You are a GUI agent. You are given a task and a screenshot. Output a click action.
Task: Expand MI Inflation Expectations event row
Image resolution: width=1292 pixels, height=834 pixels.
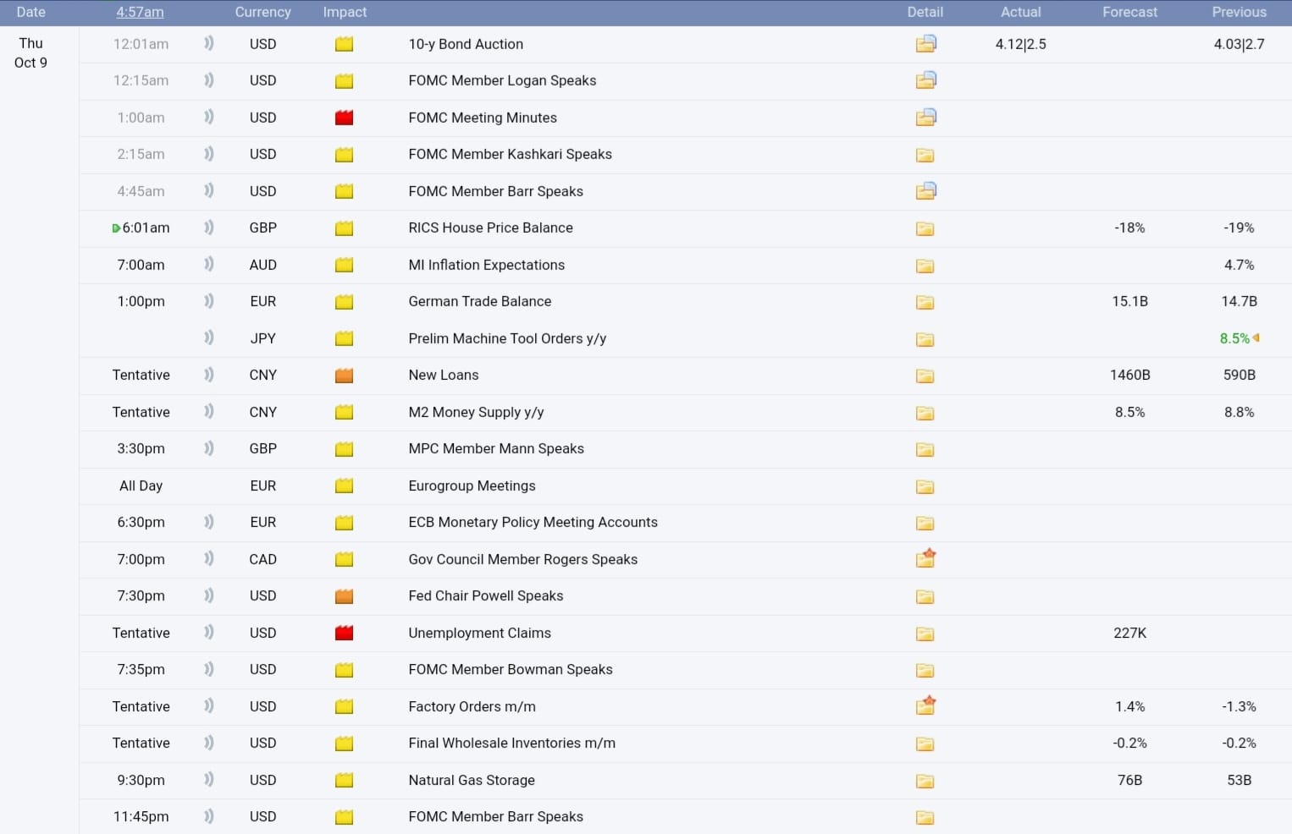click(486, 265)
